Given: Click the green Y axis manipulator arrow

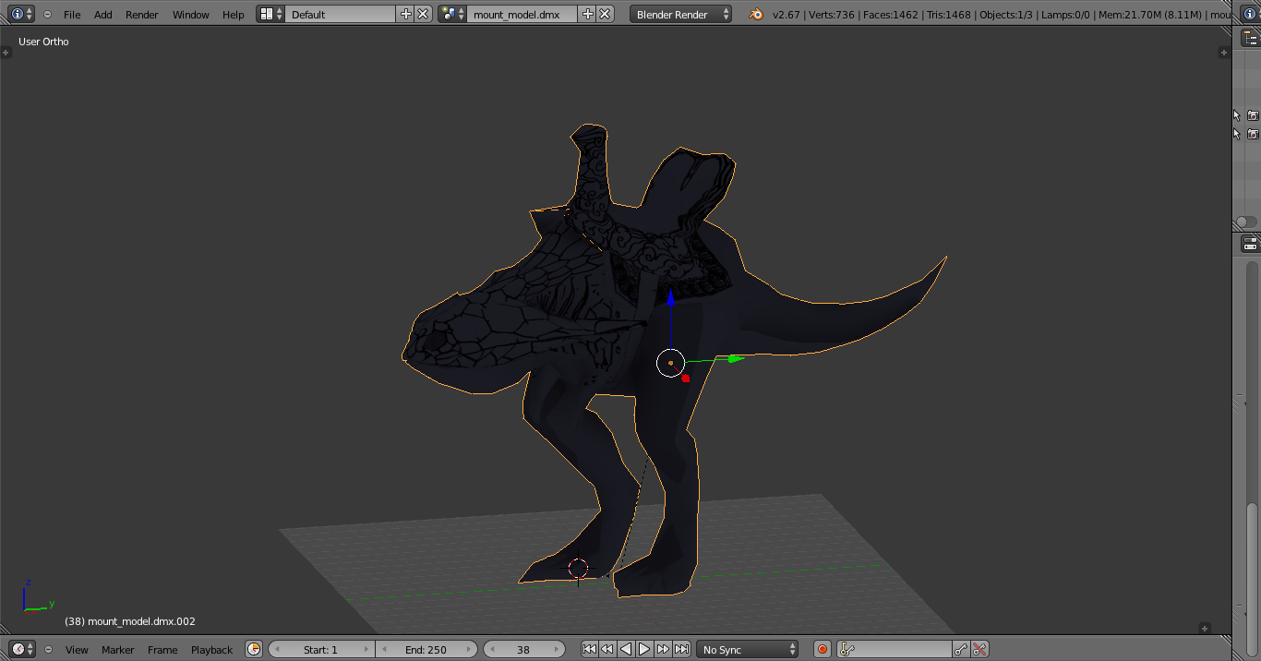Looking at the screenshot, I should tap(735, 358).
